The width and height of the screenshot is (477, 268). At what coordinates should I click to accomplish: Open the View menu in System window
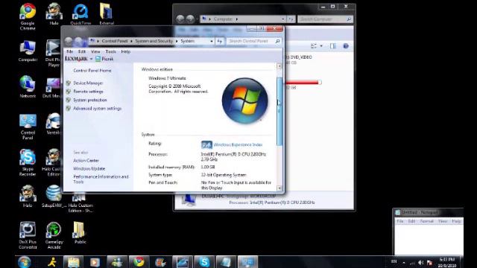click(x=95, y=51)
